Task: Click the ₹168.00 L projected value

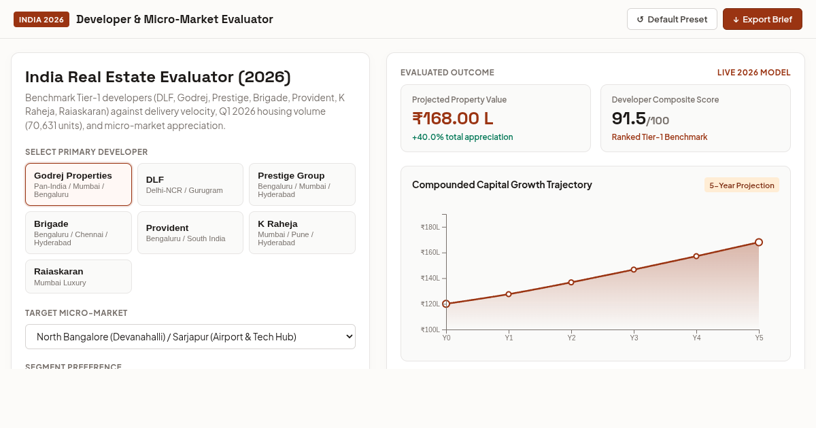Action: tap(453, 118)
